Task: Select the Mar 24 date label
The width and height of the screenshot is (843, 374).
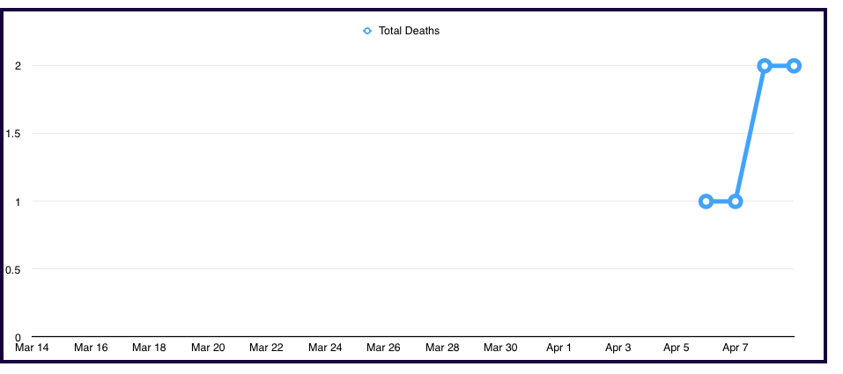Action: tap(325, 348)
